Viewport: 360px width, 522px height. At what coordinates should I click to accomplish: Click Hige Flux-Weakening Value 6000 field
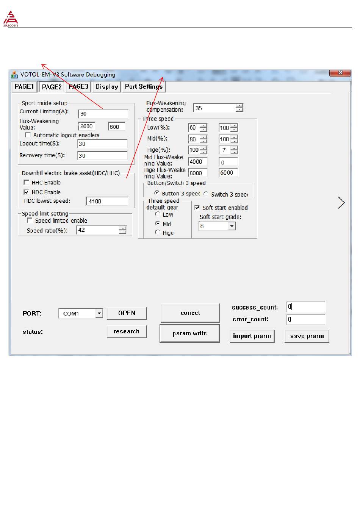click(x=229, y=173)
